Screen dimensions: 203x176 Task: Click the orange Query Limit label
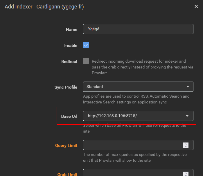(66, 145)
